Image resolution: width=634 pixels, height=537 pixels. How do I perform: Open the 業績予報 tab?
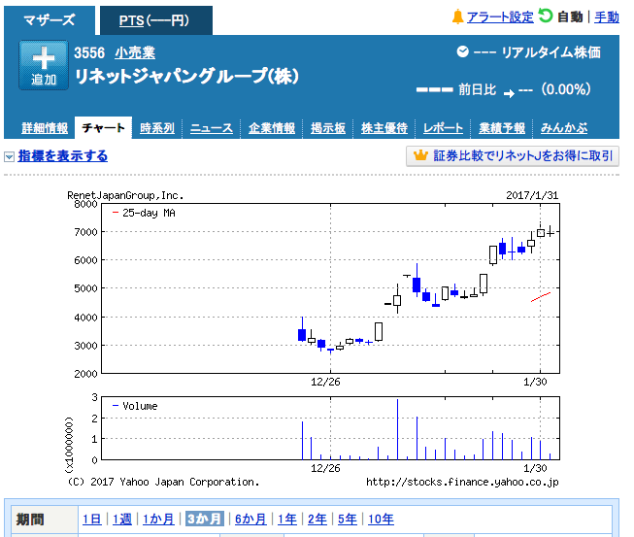pyautogui.click(x=502, y=128)
